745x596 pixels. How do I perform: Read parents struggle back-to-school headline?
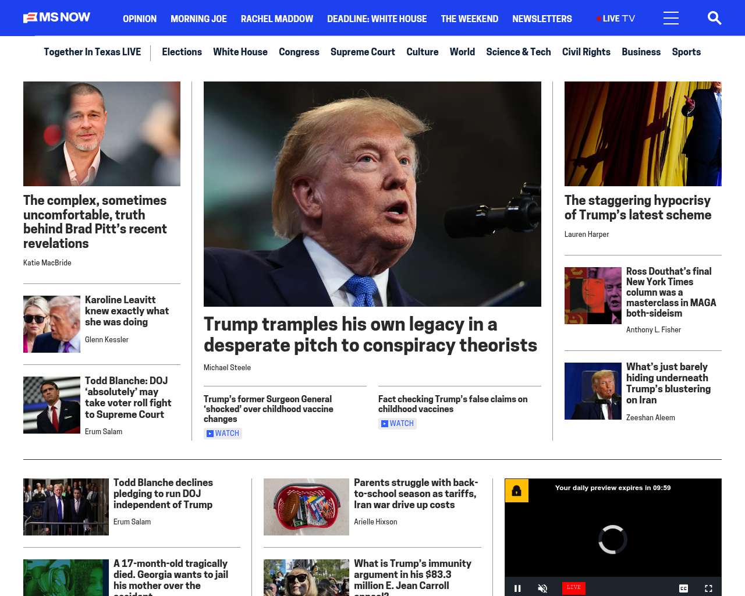coord(416,494)
